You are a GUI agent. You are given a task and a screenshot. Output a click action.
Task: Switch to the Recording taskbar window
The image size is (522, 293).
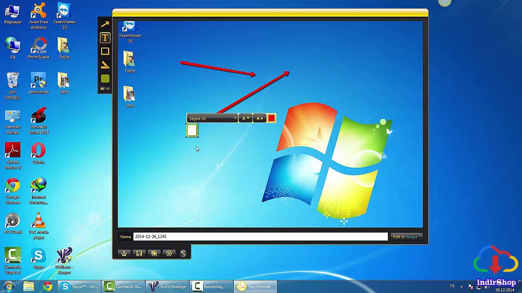pyautogui.click(x=212, y=286)
